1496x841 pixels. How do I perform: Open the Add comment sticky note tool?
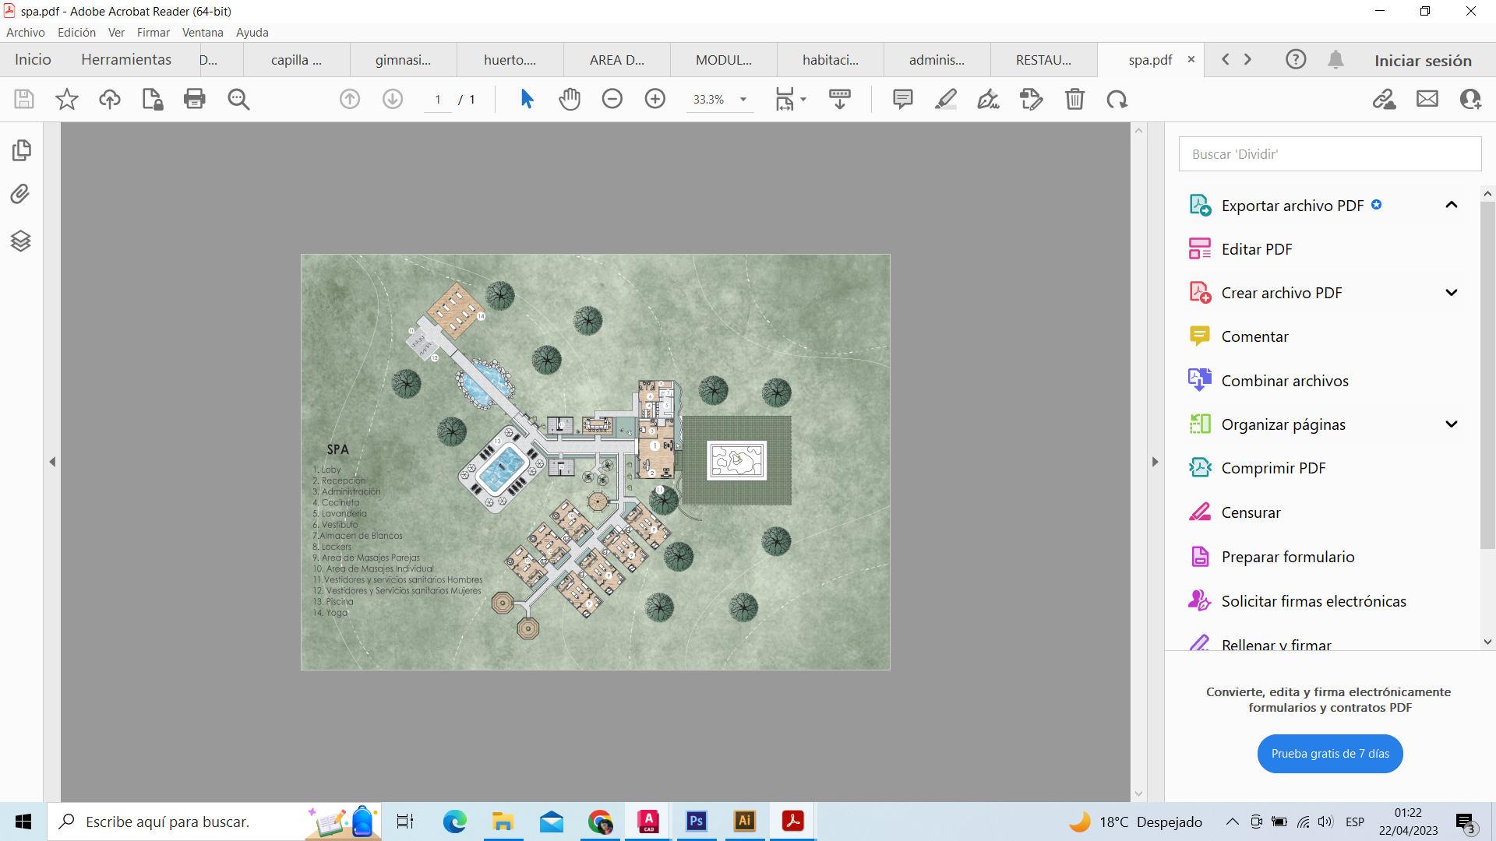[x=902, y=99]
